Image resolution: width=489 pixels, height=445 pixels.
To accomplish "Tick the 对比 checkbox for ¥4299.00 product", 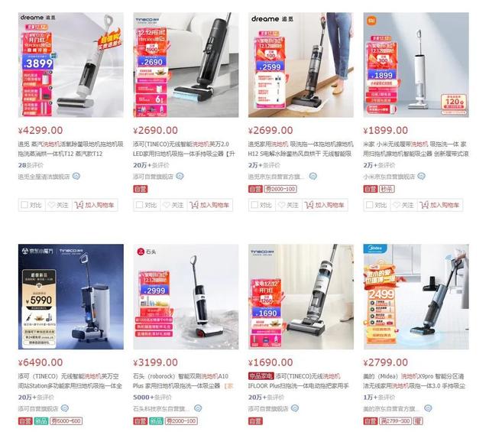I will tap(24, 205).
